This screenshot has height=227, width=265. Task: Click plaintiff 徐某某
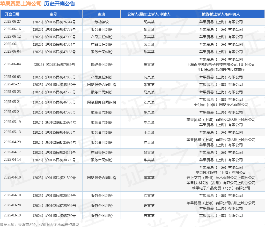(149, 196)
